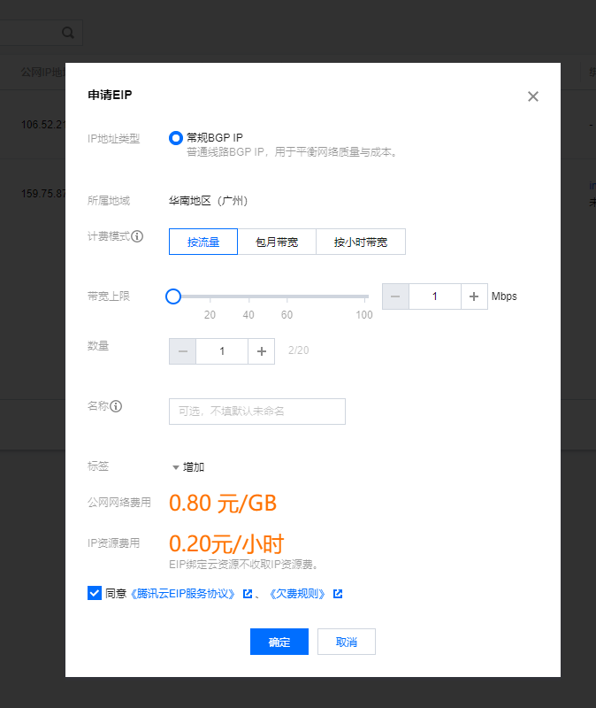Click the 60 tick label on bandwidth slider
Screen dimensions: 596x708
pos(287,315)
